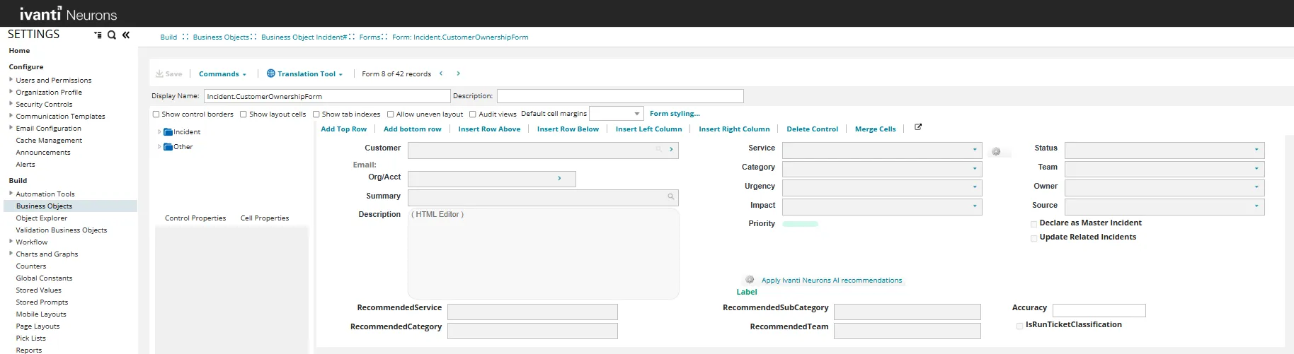
Task: Enable Show tab indexes checkbox
Action: coord(316,114)
